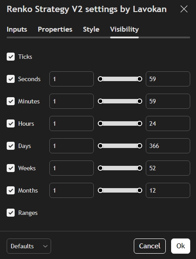The image size is (196, 259).
Task: Click the Seconds slider right handle
Action: click(140, 79)
